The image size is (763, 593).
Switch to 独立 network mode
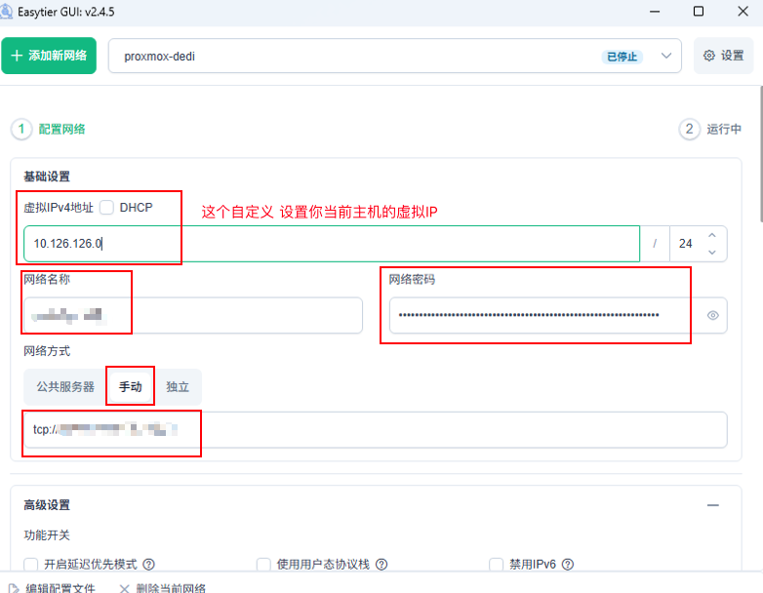click(178, 387)
